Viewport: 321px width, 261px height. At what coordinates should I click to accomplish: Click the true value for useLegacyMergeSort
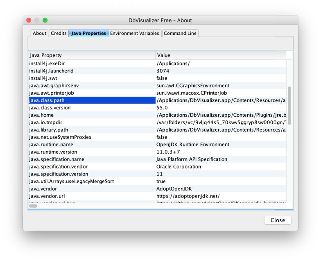(221, 182)
